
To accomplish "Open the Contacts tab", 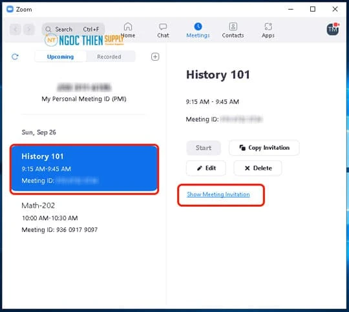I will [233, 30].
